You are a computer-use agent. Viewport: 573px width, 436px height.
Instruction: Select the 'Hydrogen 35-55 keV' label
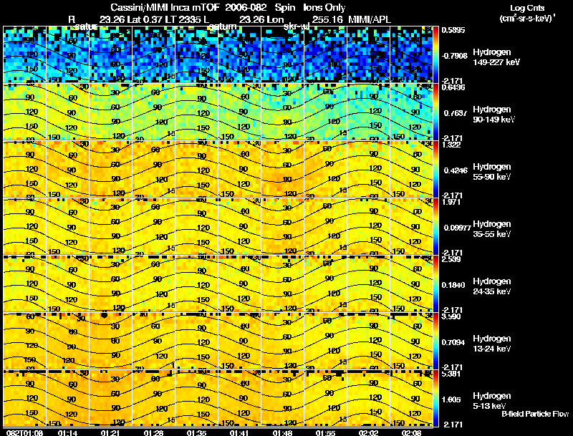pyautogui.click(x=492, y=229)
